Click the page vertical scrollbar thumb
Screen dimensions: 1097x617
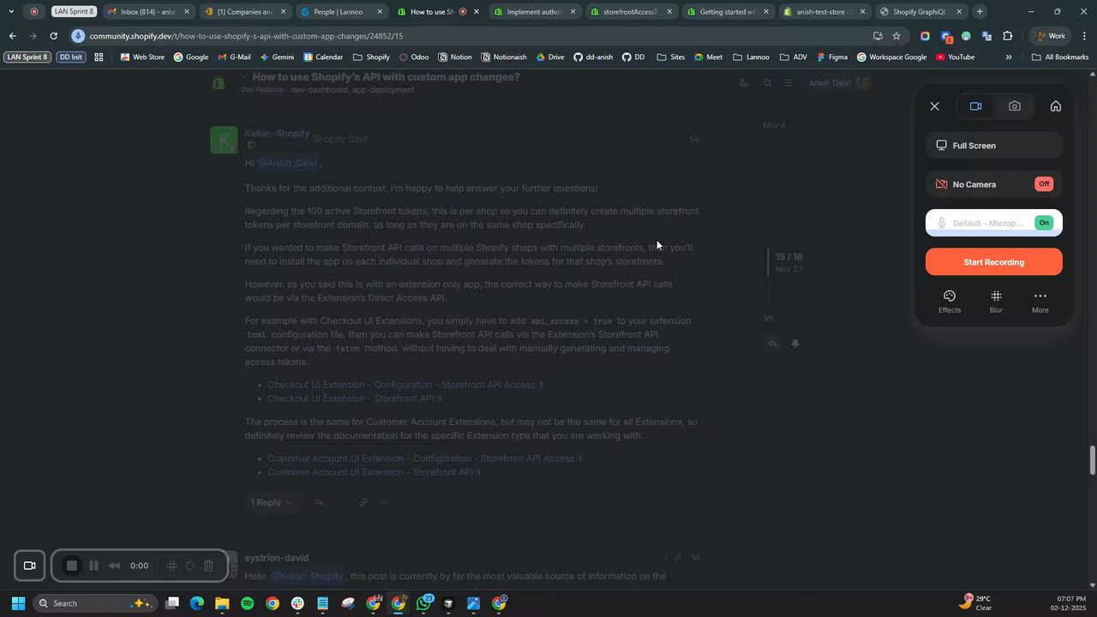1092,460
